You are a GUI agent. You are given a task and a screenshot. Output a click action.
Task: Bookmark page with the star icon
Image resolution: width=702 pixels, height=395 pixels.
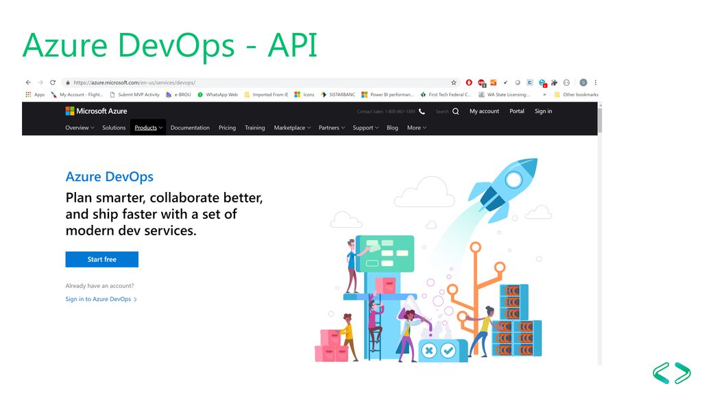[x=454, y=82]
